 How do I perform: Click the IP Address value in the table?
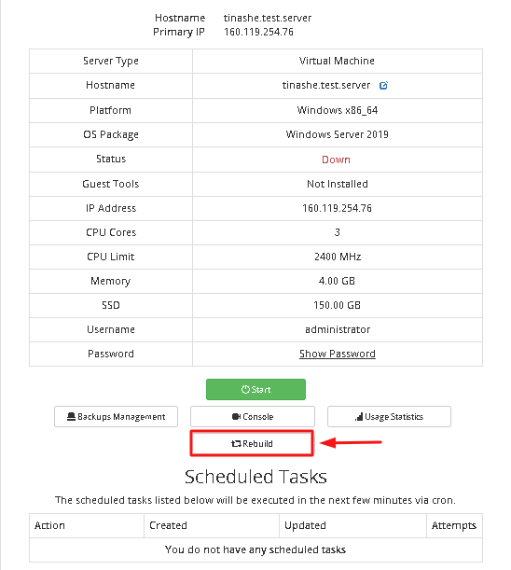click(x=337, y=208)
